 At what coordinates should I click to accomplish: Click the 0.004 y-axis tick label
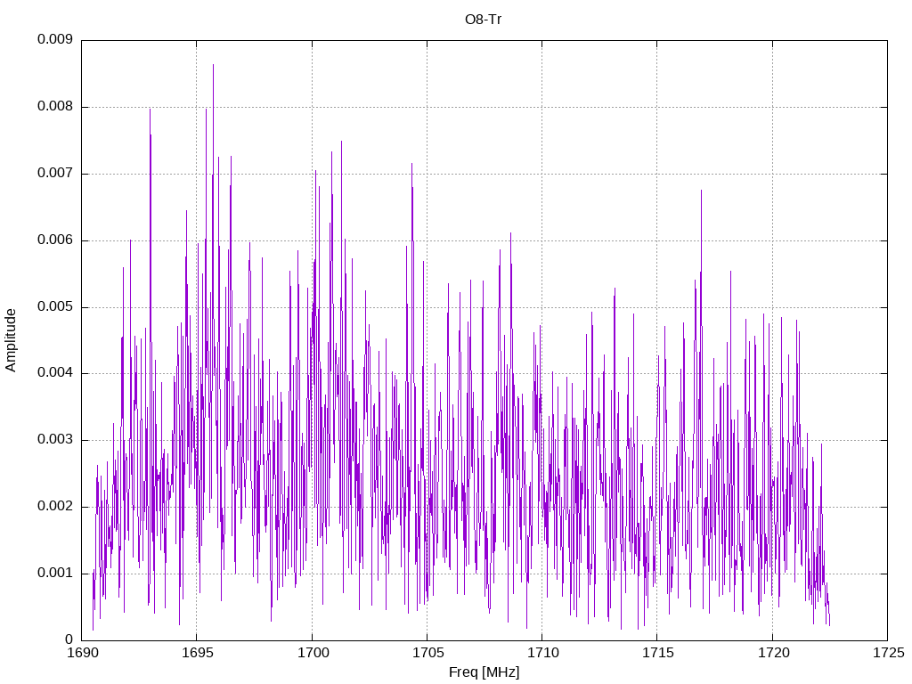[55, 373]
